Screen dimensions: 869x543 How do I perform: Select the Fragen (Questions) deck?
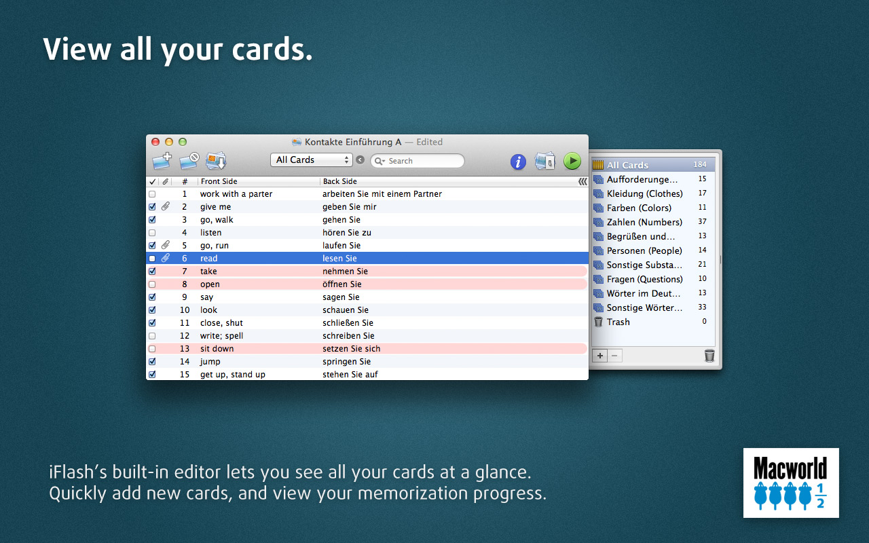(653, 279)
